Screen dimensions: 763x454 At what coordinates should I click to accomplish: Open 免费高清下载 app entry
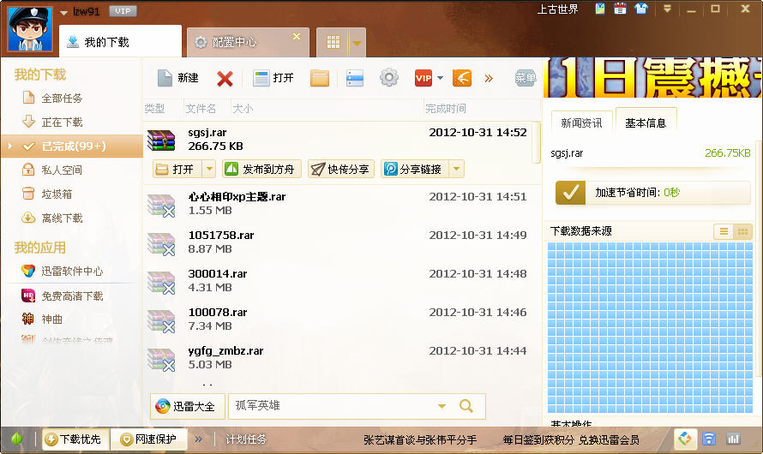[x=72, y=296]
